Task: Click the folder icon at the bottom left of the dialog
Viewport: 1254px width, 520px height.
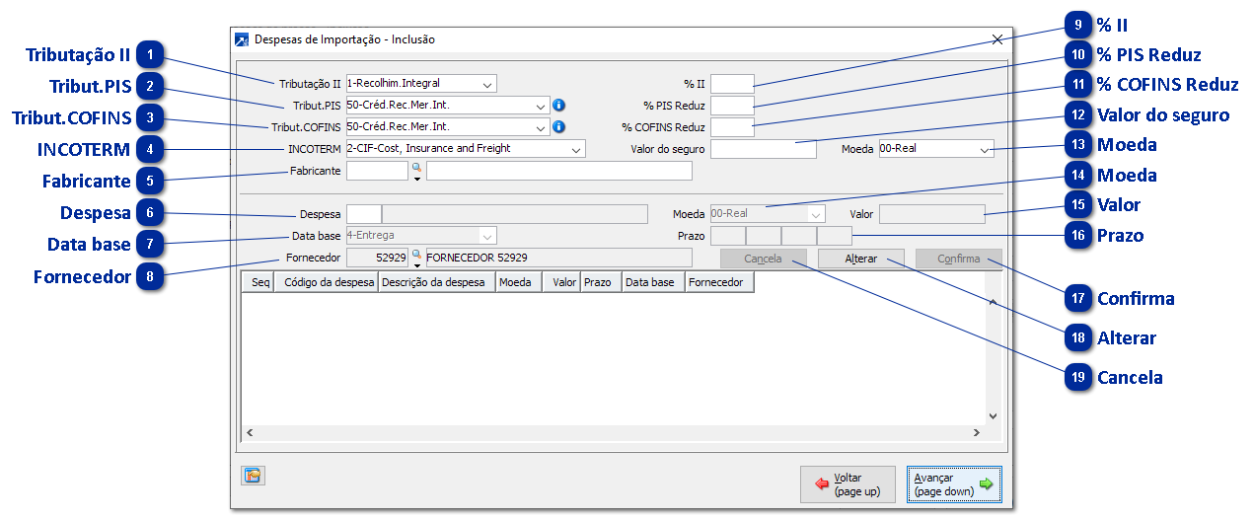Action: pyautogui.click(x=253, y=476)
